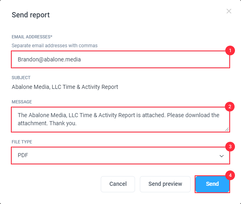Click the MESSAGE field label
Screen dimensions: 241x204
22,102
